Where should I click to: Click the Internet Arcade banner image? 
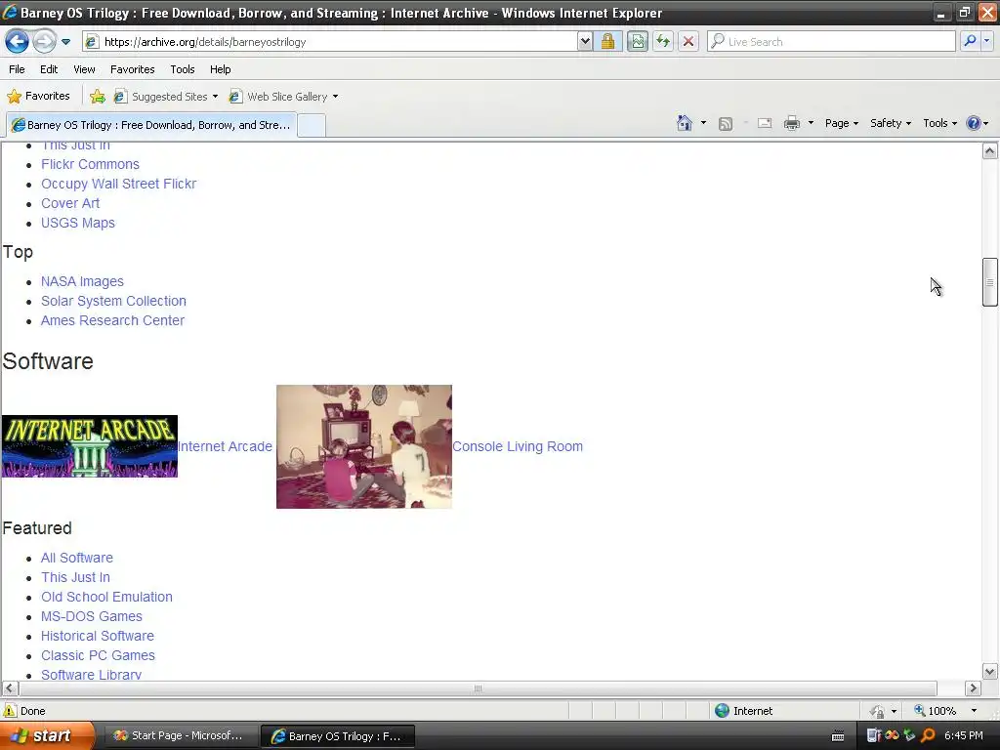point(89,446)
